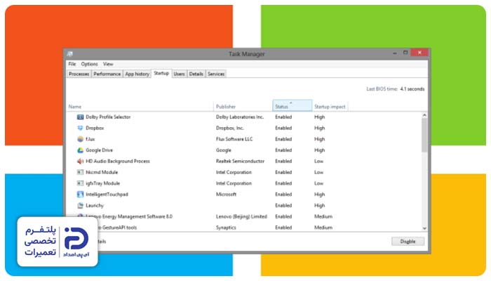
Task: Click High impact for Launchy row
Action: [x=319, y=205]
